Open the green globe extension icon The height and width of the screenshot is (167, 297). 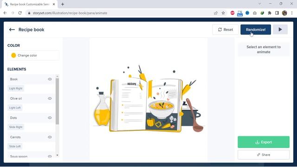tap(262, 13)
